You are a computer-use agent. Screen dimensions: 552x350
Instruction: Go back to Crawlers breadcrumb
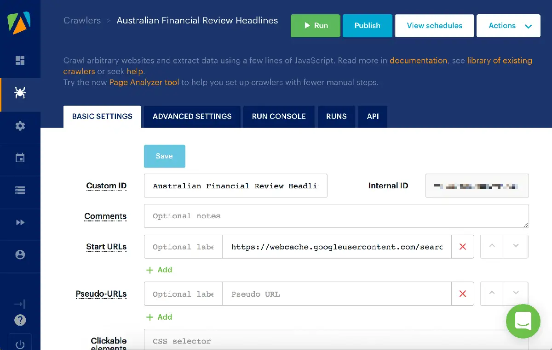[82, 21]
